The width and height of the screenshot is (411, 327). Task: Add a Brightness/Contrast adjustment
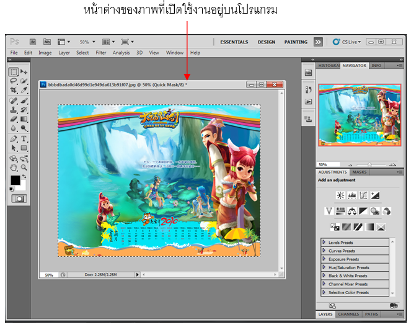click(340, 195)
